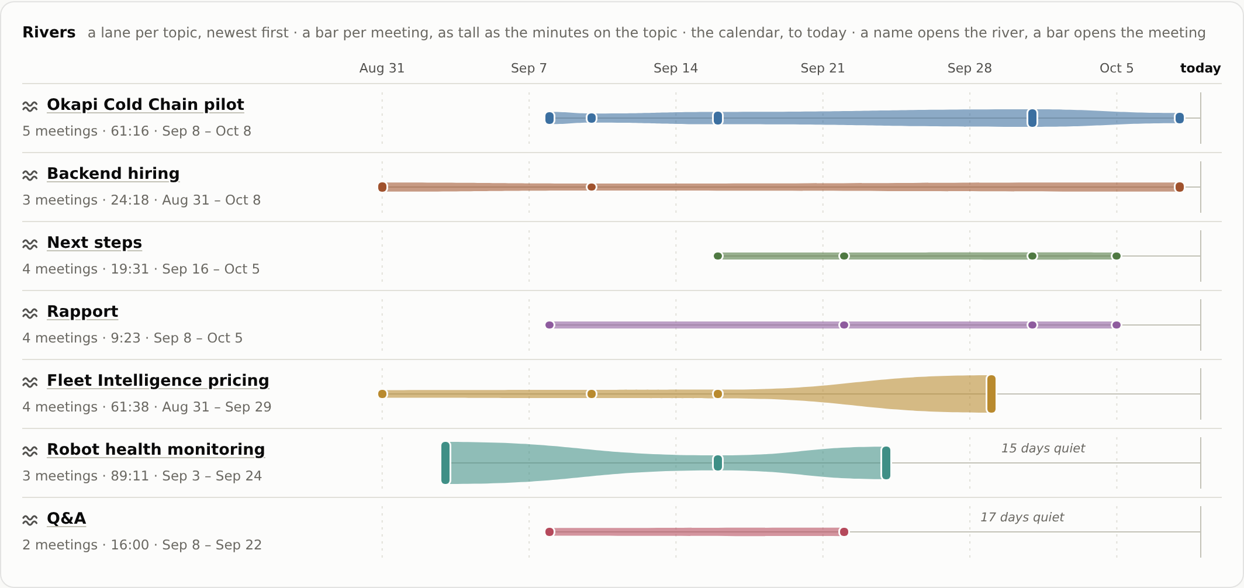Image resolution: width=1244 pixels, height=588 pixels.
Task: Open the last Q&A meeting dot
Action: [x=844, y=532]
